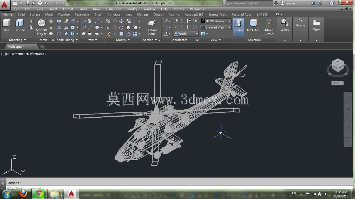This screenshot has width=355, height=199.
Task: Expand the Modeling panel title
Action: (x=17, y=40)
